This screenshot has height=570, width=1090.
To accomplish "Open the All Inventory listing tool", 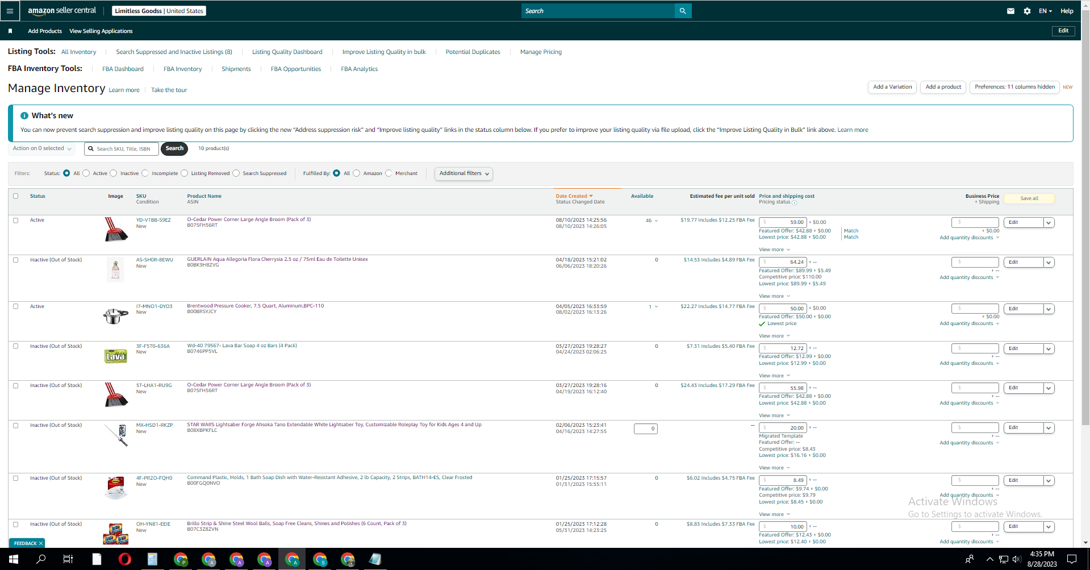I will 79,52.
